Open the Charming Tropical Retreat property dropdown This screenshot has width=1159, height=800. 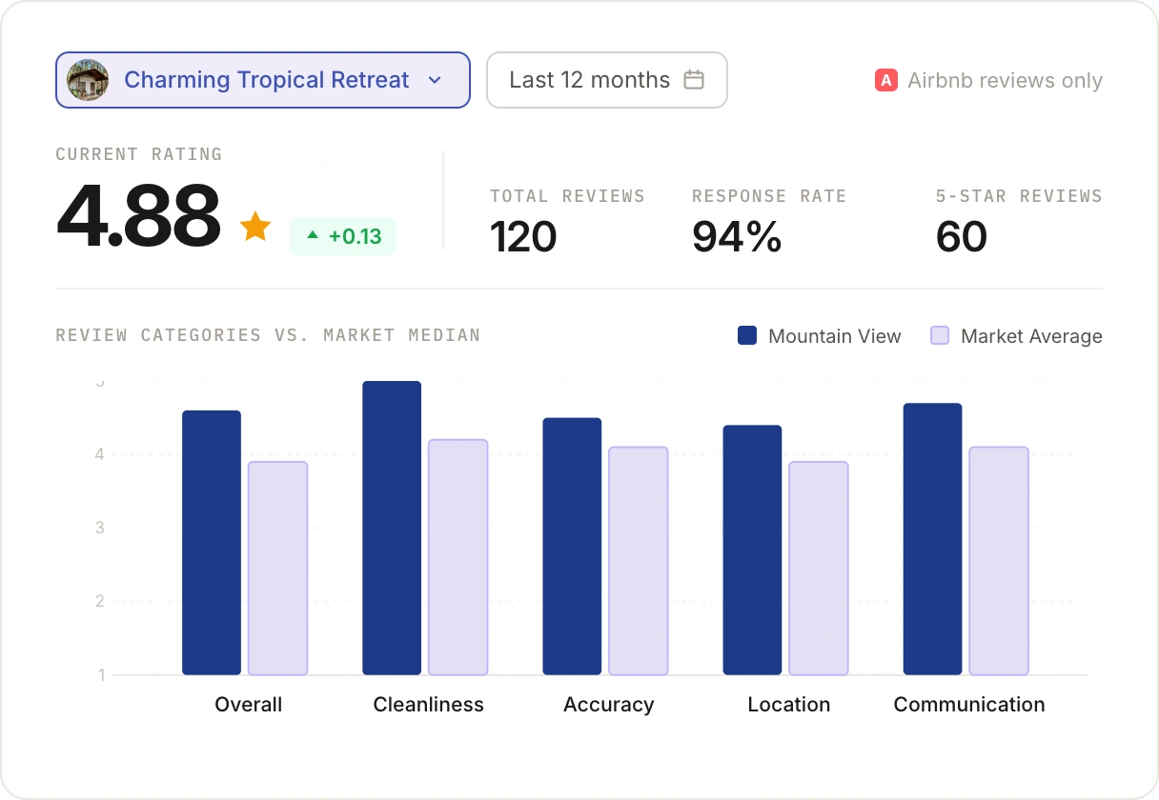click(262, 80)
